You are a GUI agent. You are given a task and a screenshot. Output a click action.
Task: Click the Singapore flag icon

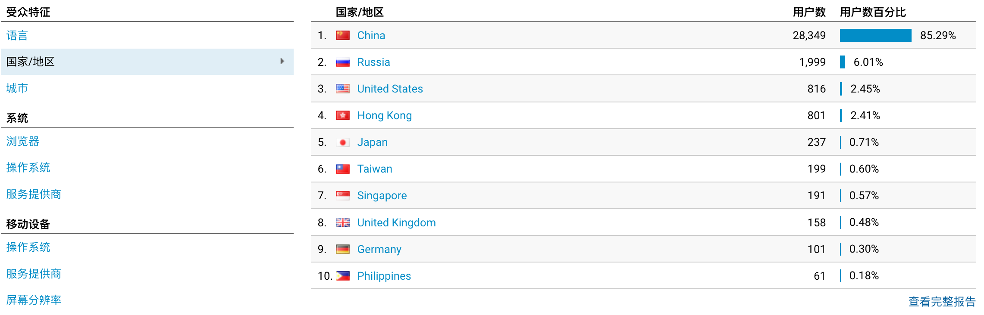pyautogui.click(x=342, y=195)
